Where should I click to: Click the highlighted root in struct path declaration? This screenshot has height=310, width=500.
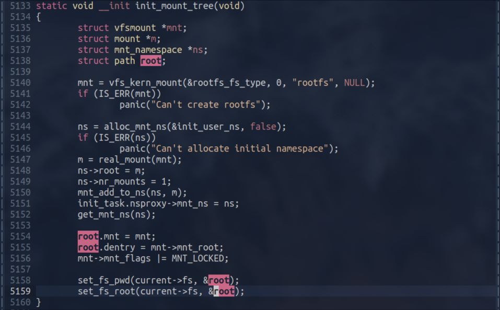[x=151, y=61]
